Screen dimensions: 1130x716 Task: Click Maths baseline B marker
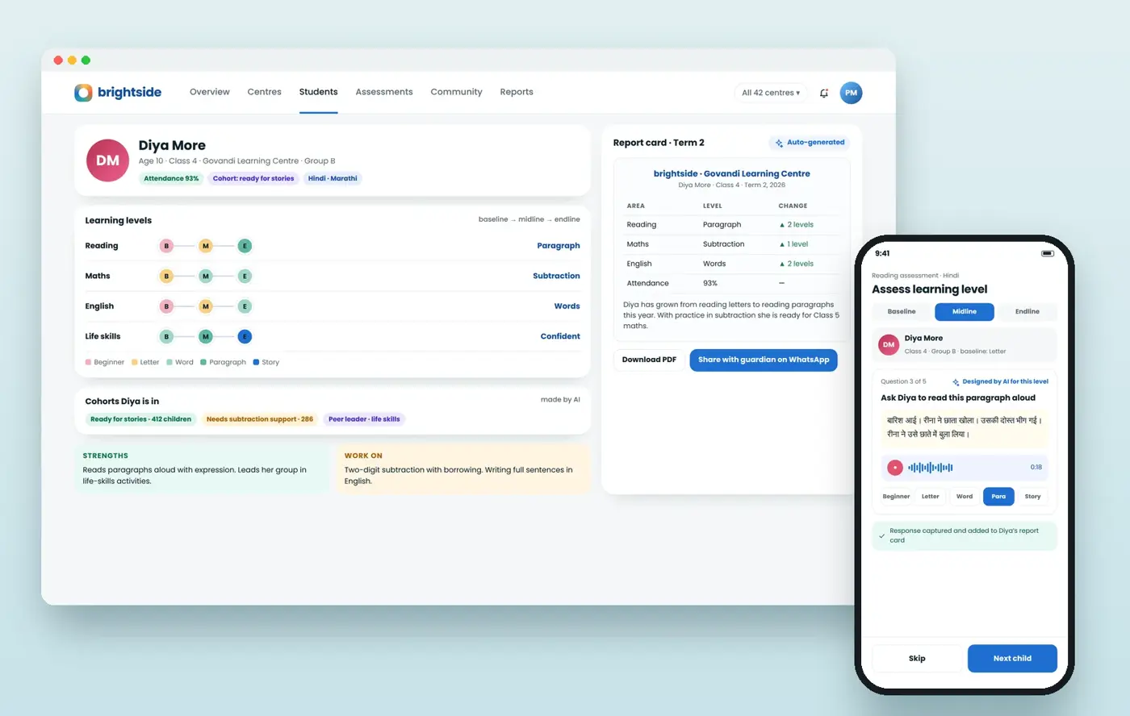(166, 276)
